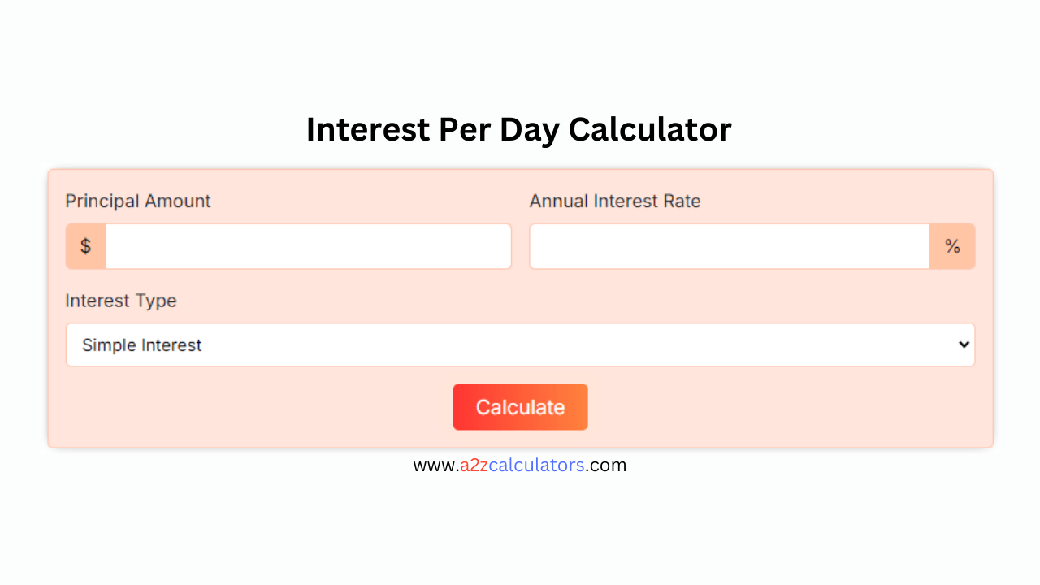Visit the a2zcalculators website link
Screen dimensions: 1040x585
[x=520, y=465]
